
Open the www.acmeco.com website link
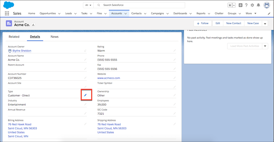[109, 78]
